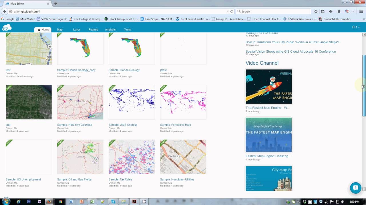Image resolution: width=366 pixels, height=205 pixels.
Task: Go to Firefox home page icon
Action: click(x=339, y=11)
